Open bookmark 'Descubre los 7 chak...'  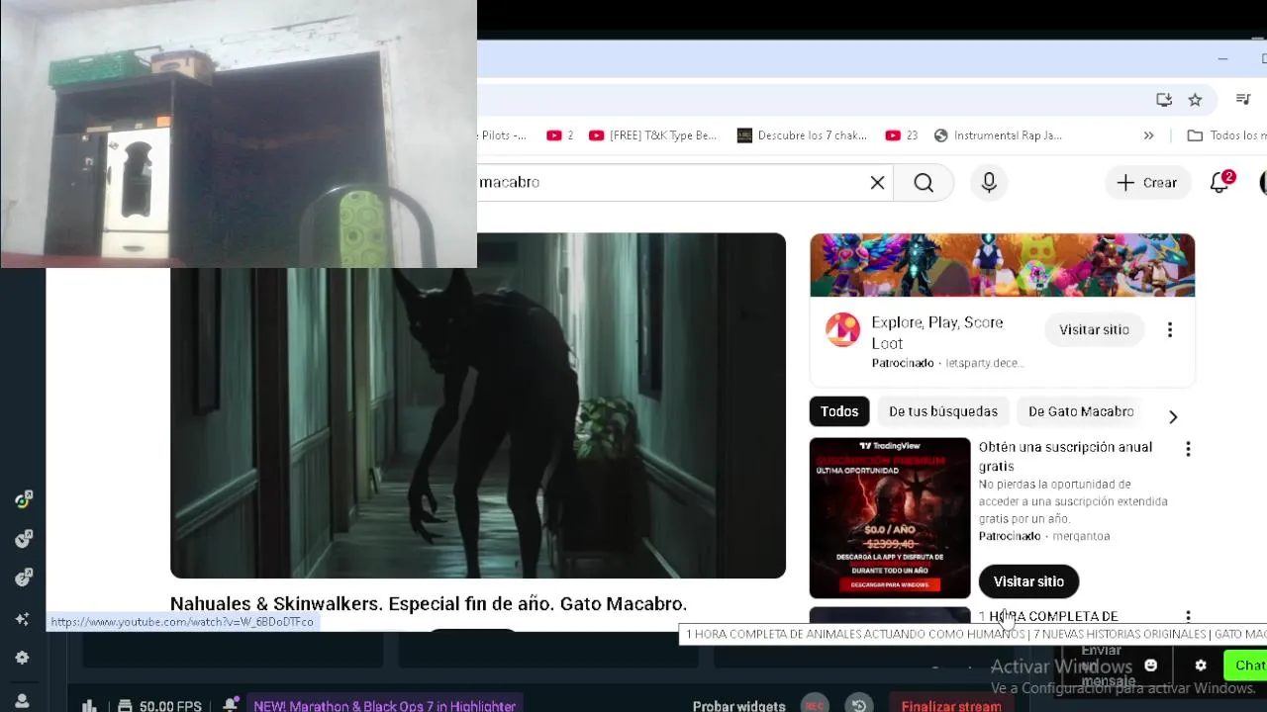[x=802, y=135]
